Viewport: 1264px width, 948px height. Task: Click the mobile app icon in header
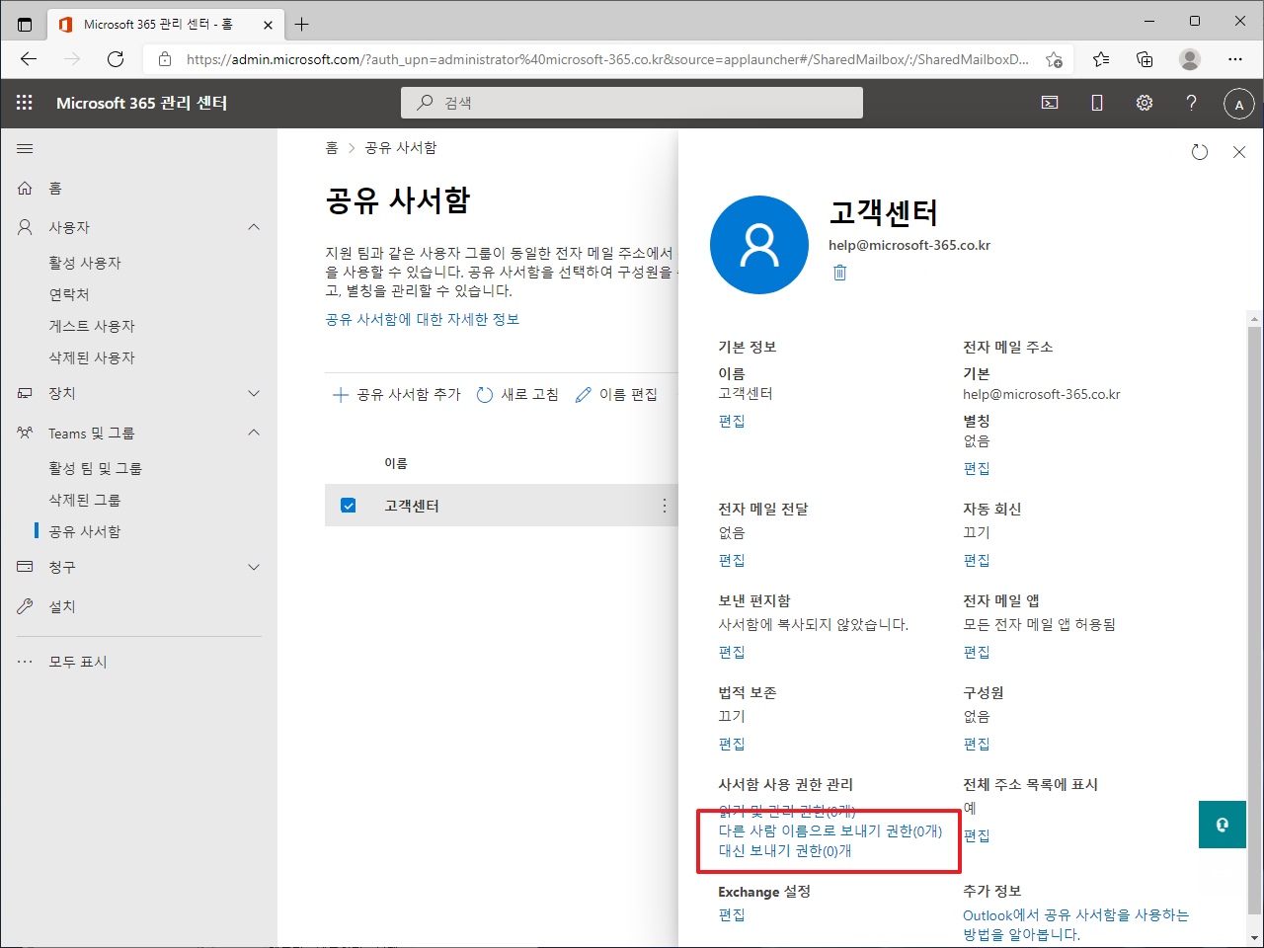(x=1097, y=103)
